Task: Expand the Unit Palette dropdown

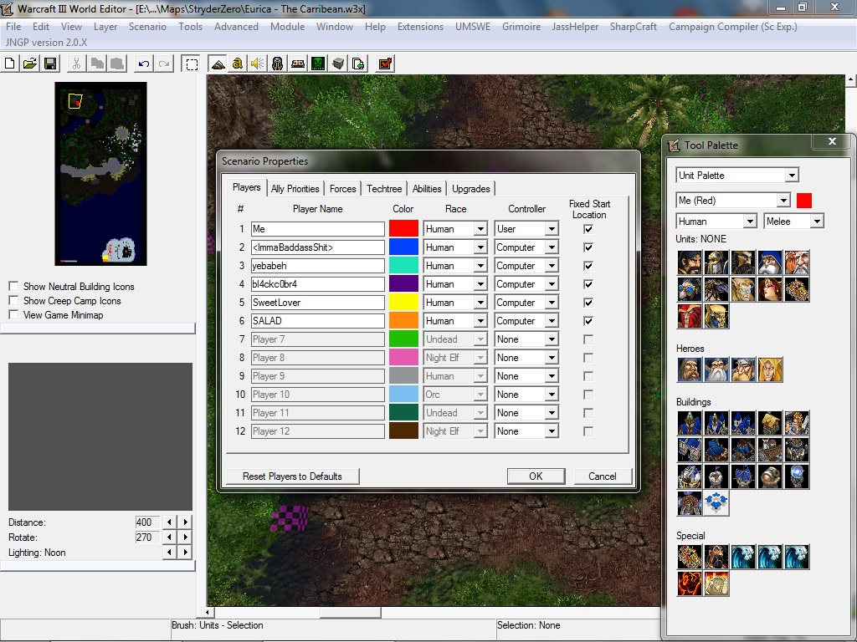Action: coord(792,176)
